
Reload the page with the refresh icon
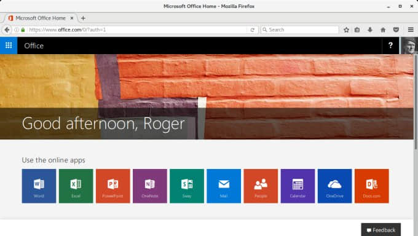coord(253,29)
